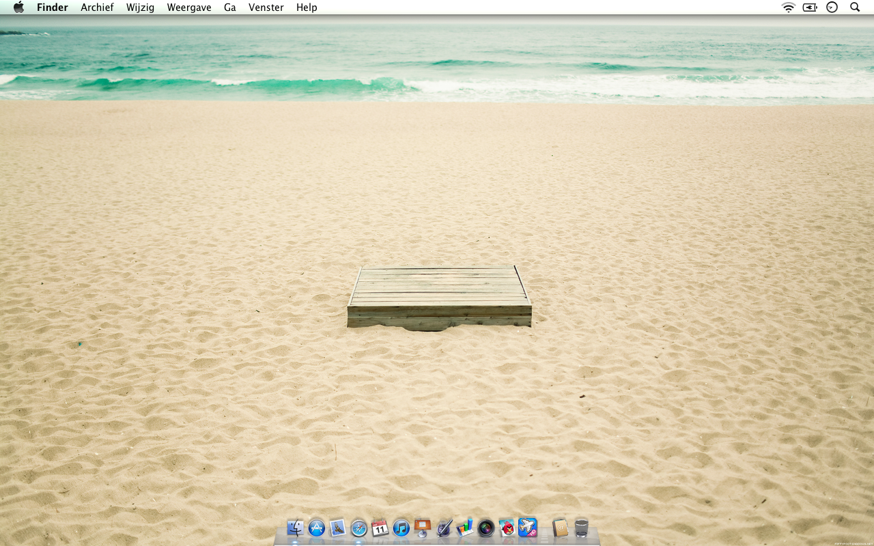
Task: Open the Venster menu
Action: click(x=266, y=8)
